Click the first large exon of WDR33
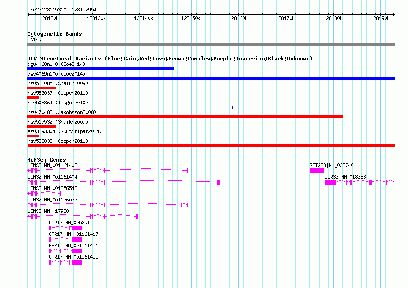Screen dimensions: 408x288 point(331,182)
